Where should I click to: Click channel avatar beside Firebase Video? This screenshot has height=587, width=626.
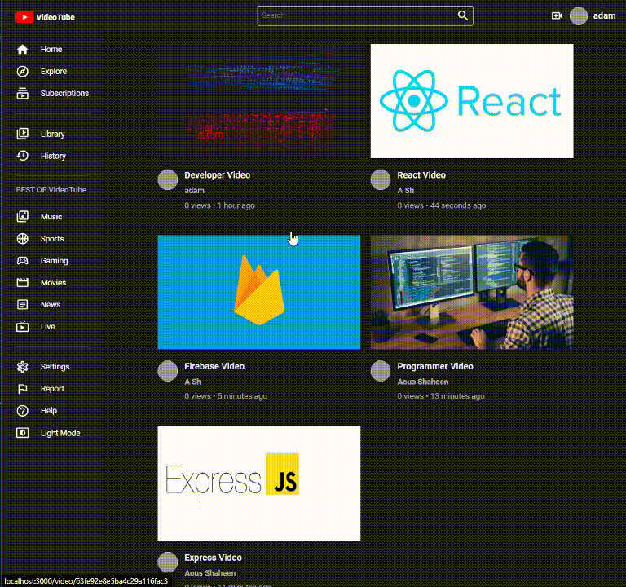168,371
